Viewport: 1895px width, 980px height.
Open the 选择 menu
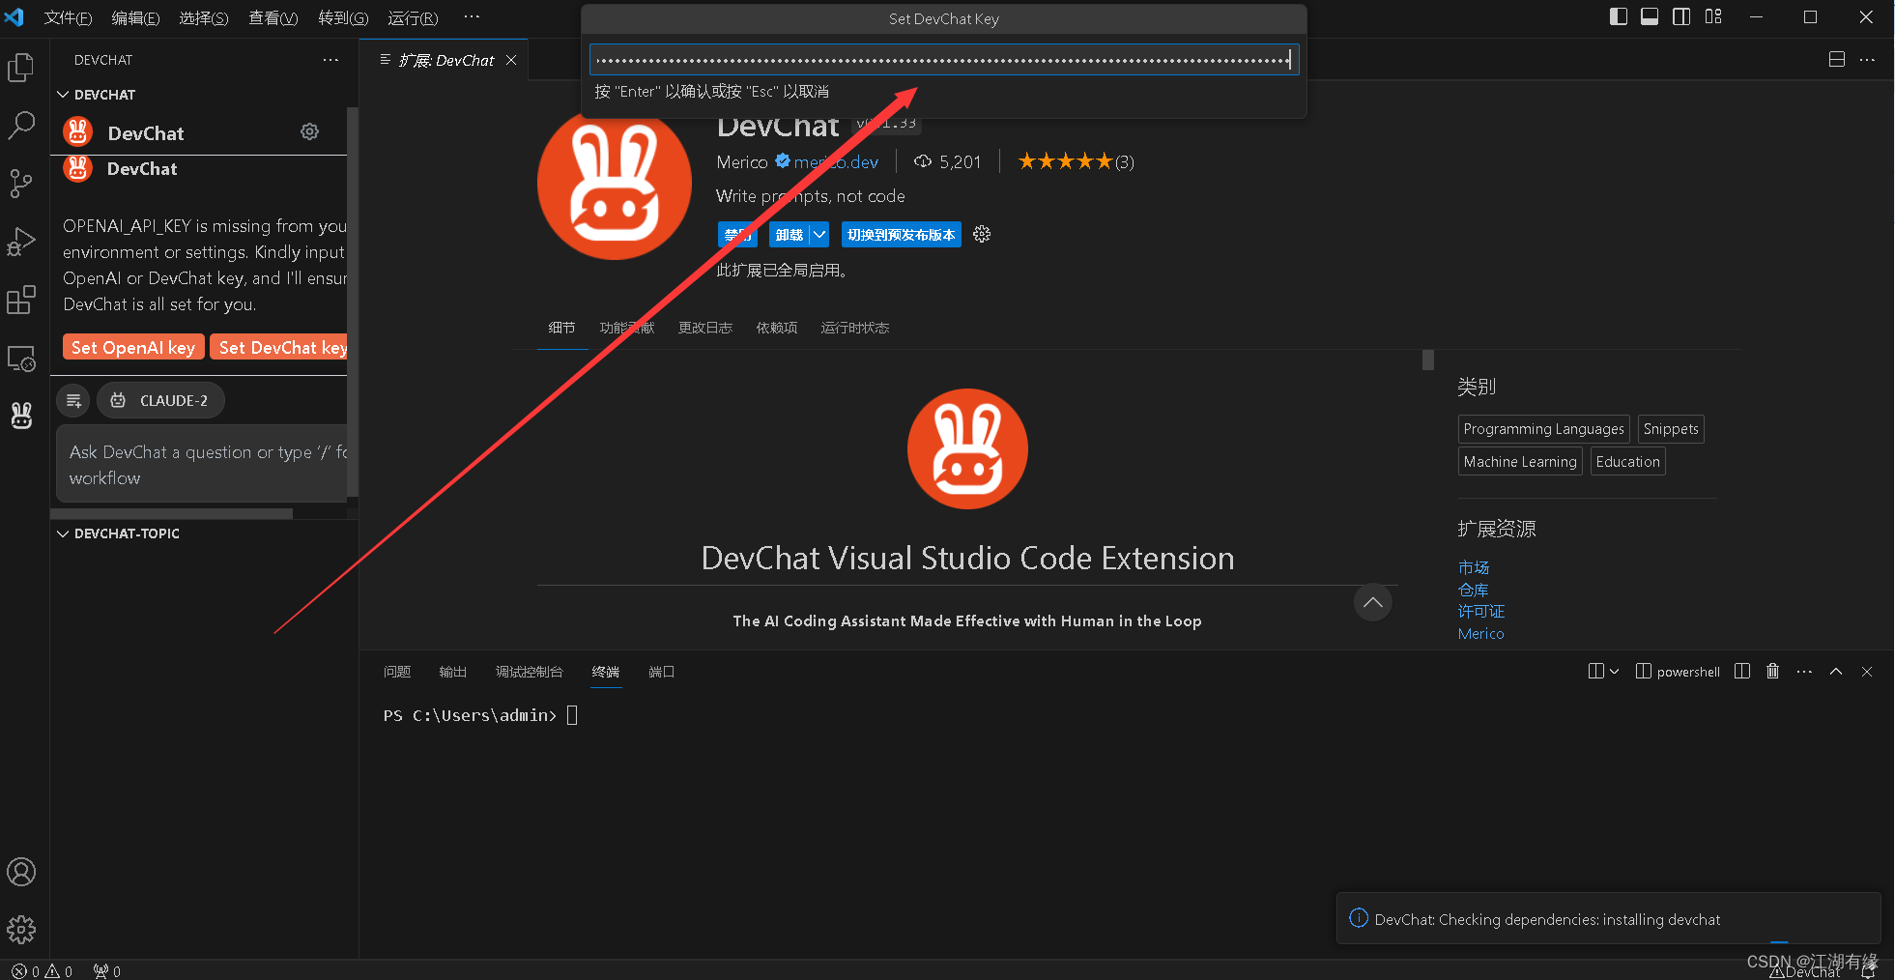[x=204, y=18]
